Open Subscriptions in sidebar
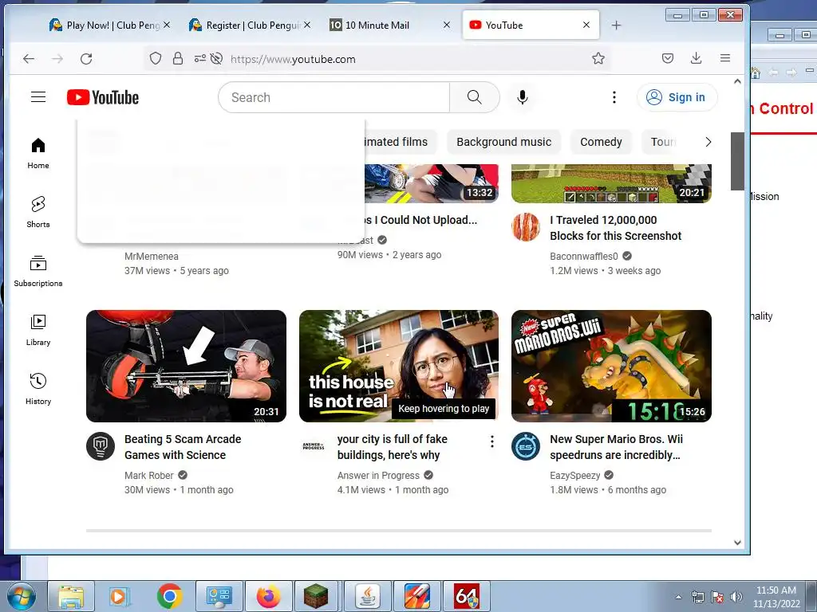The width and height of the screenshot is (817, 612). pyautogui.click(x=38, y=271)
